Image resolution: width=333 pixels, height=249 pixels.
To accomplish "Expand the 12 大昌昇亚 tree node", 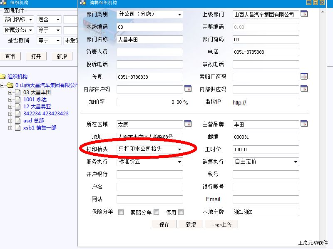I will [10, 107].
